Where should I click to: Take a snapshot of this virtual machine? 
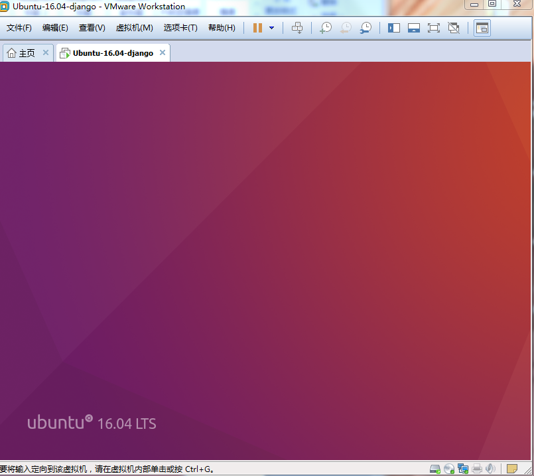(x=326, y=28)
